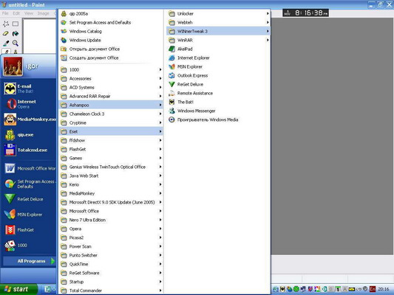Launch qip.exe from start menu
This screenshot has width=394, height=295.
29,134
